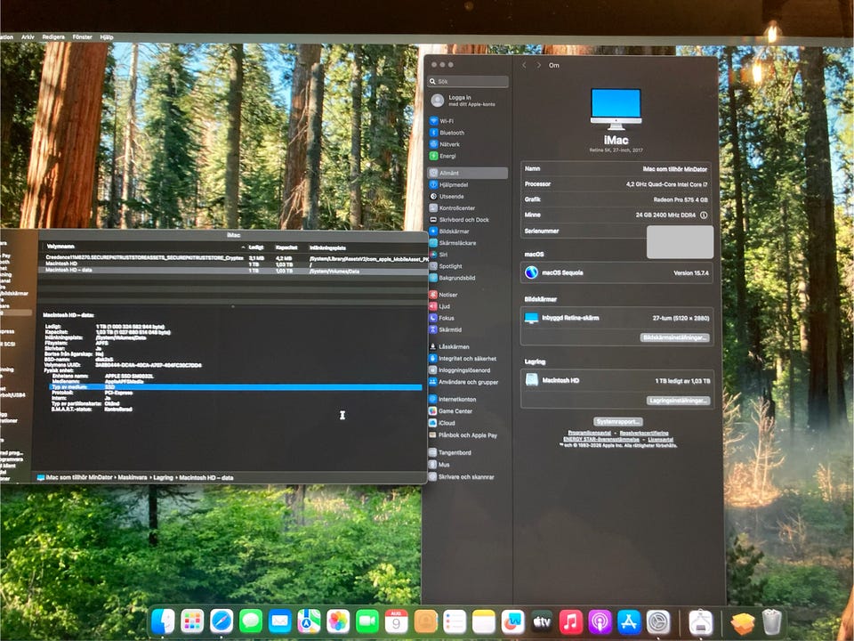Open the ENERGY STAR compliance link
This screenshot has height=641, width=854.
(x=600, y=439)
